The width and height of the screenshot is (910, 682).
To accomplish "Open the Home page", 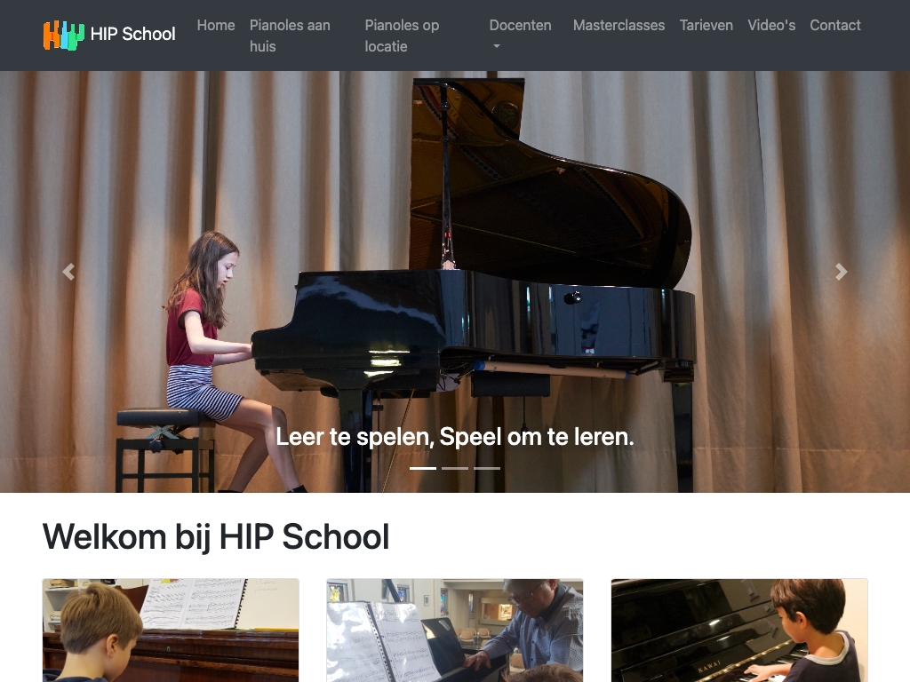I will pos(216,26).
